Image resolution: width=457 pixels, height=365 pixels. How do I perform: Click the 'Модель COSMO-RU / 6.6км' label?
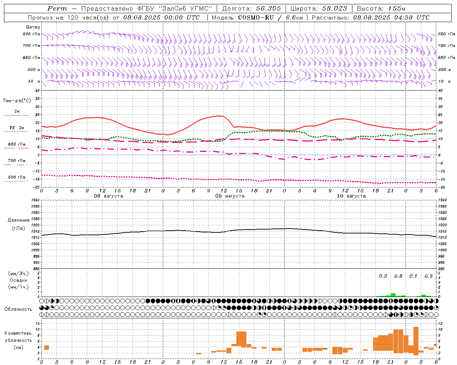point(257,17)
